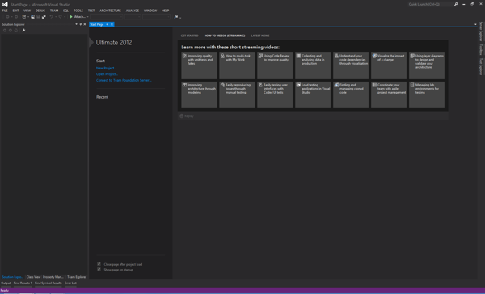Click the Open File toolbar icon

tap(32, 17)
